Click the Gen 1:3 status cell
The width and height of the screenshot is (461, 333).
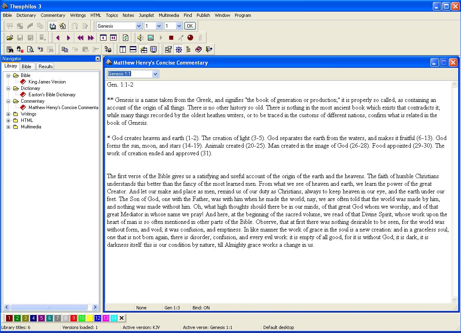click(x=172, y=308)
